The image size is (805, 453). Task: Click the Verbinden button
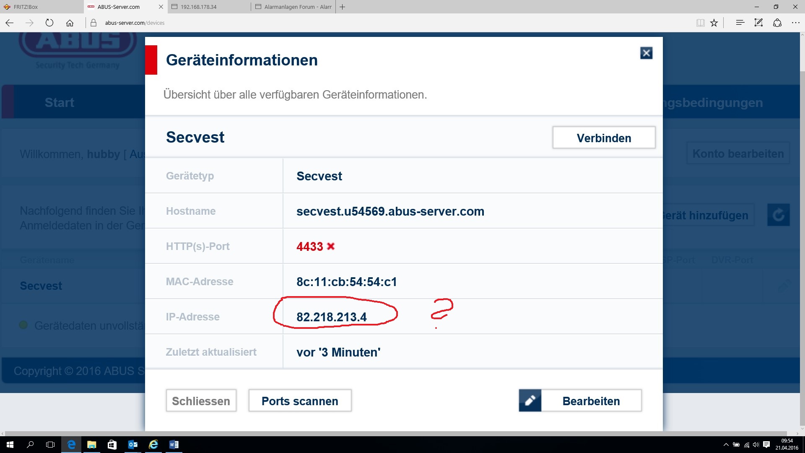(604, 138)
